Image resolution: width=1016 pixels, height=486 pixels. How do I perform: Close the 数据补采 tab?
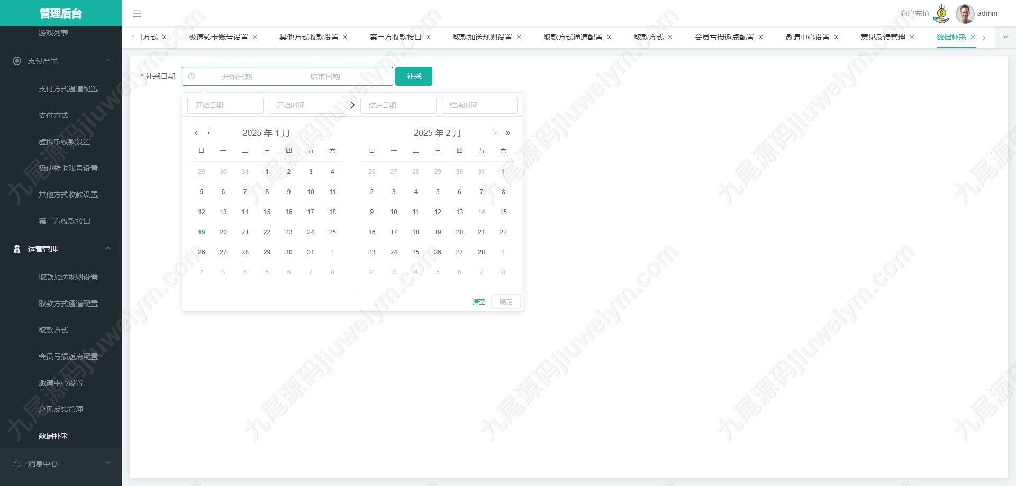[973, 37]
